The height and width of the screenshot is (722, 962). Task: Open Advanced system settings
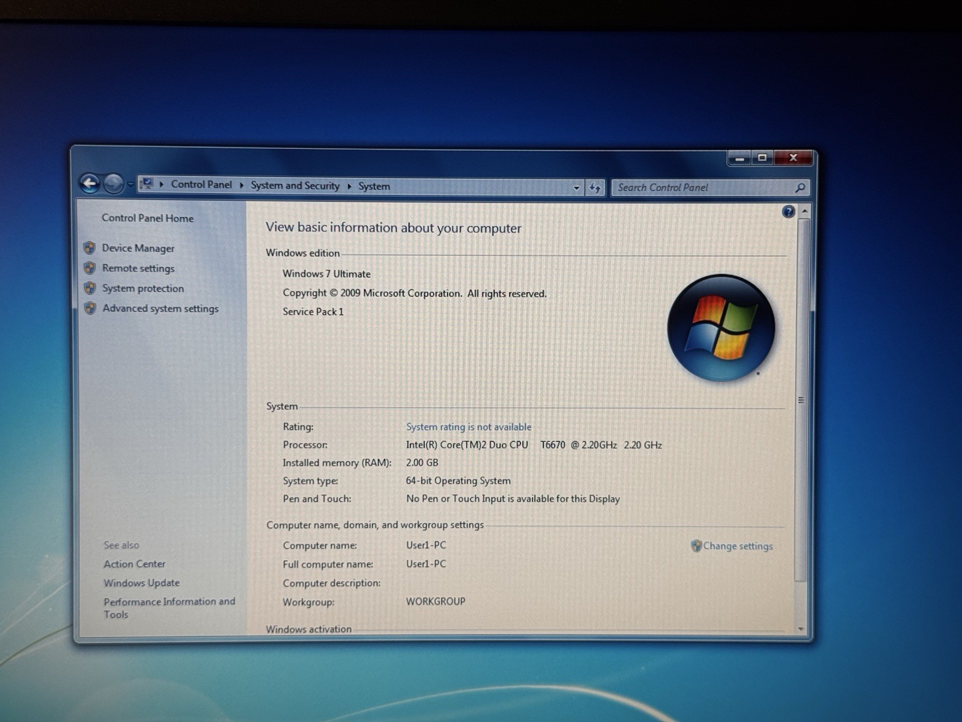[x=161, y=308]
